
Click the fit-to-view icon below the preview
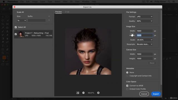point(78,93)
